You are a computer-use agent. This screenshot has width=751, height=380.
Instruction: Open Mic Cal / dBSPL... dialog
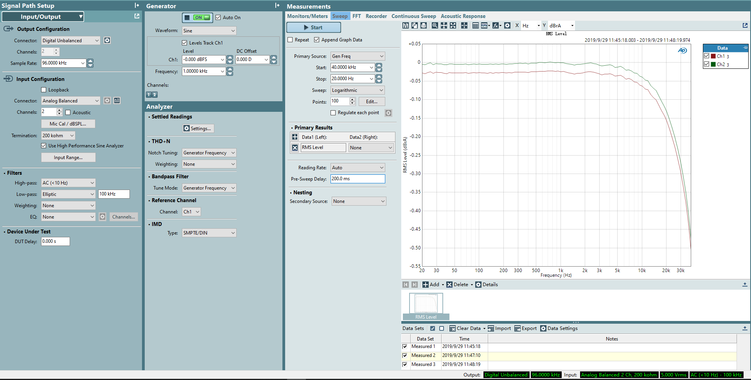(x=68, y=124)
